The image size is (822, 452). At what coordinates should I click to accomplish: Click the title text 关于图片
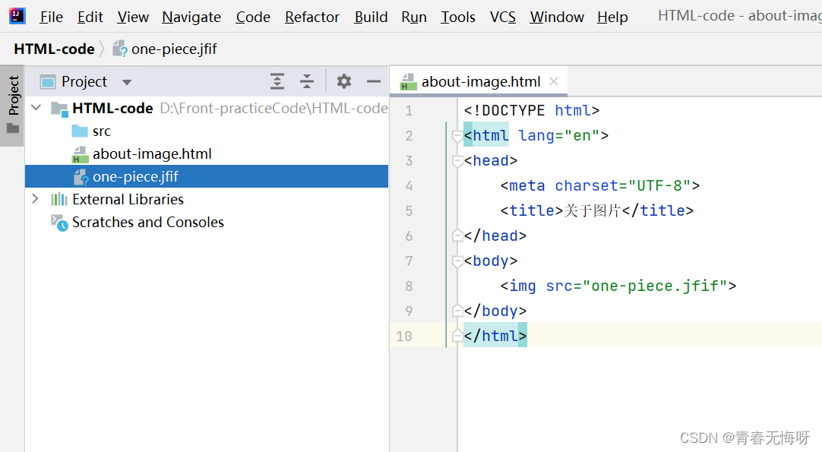[593, 210]
